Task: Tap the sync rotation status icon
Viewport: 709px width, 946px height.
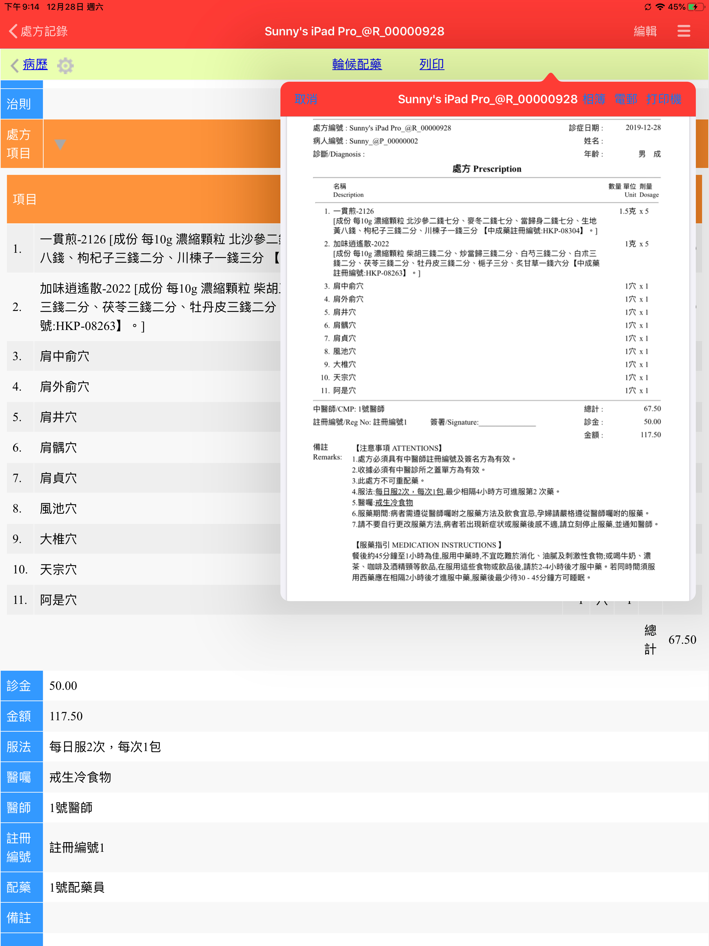Action: [647, 7]
